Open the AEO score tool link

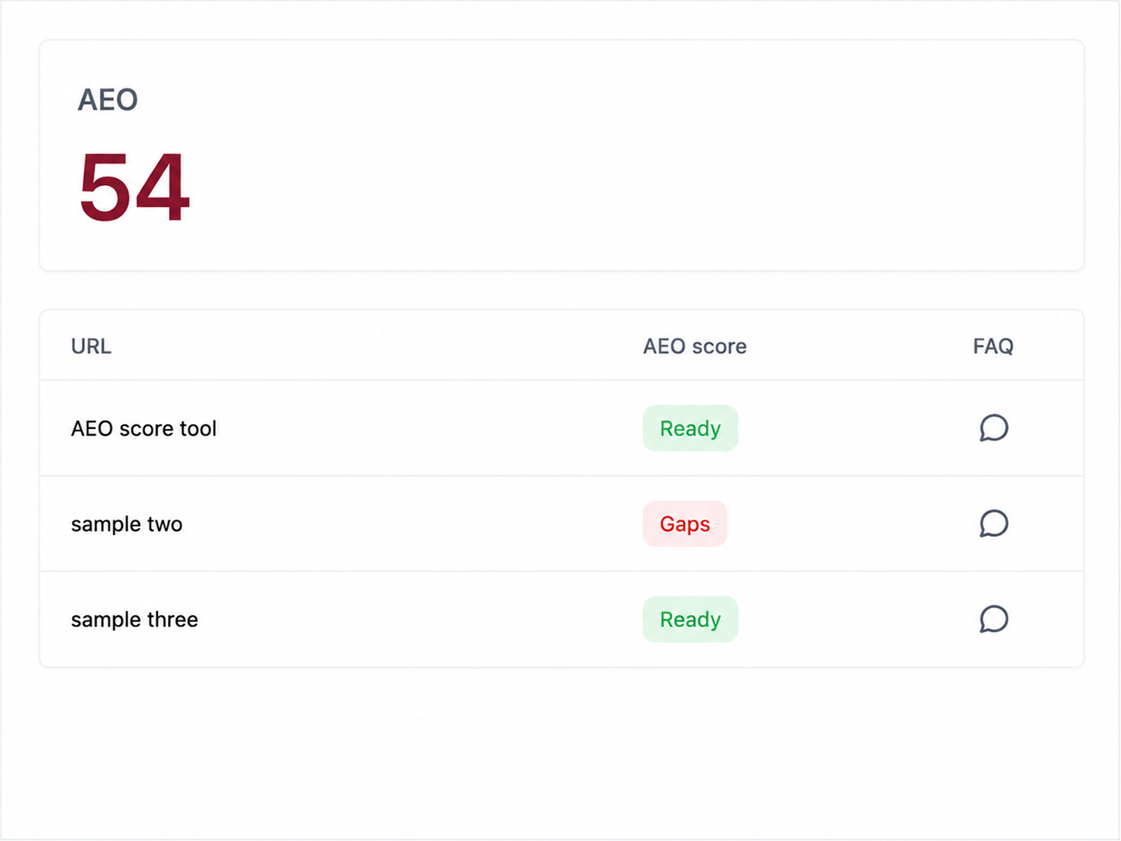tap(144, 428)
